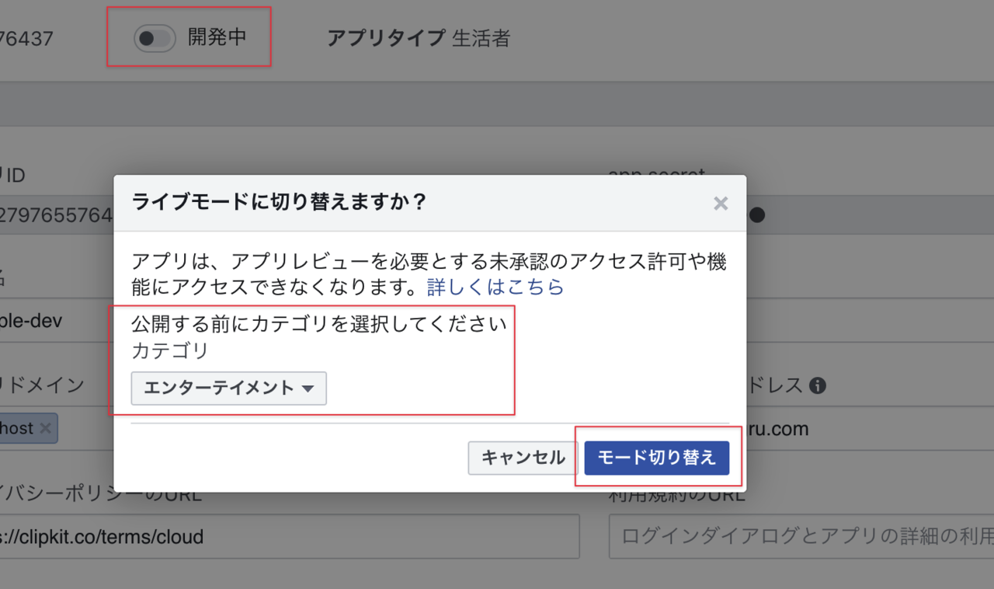Click the キャンセル button

click(523, 458)
